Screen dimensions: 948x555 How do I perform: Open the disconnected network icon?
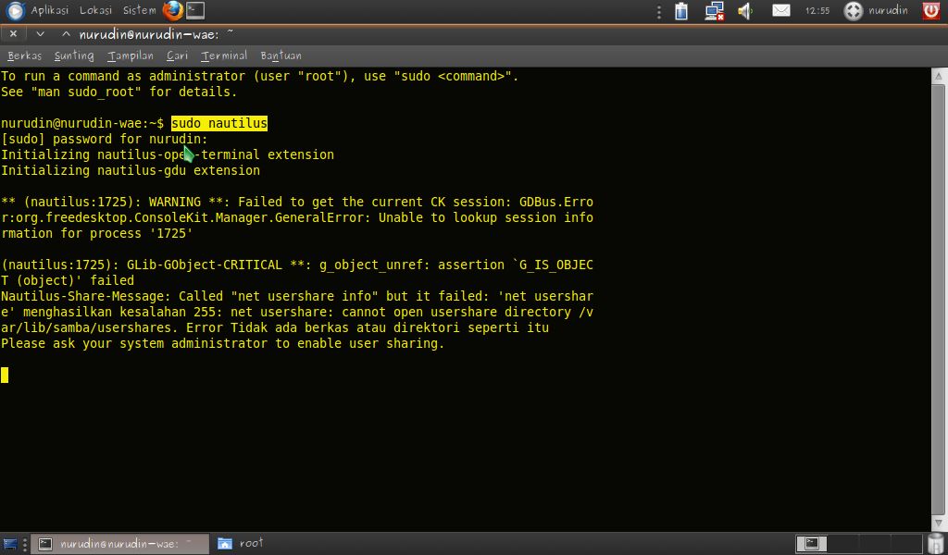click(x=714, y=11)
